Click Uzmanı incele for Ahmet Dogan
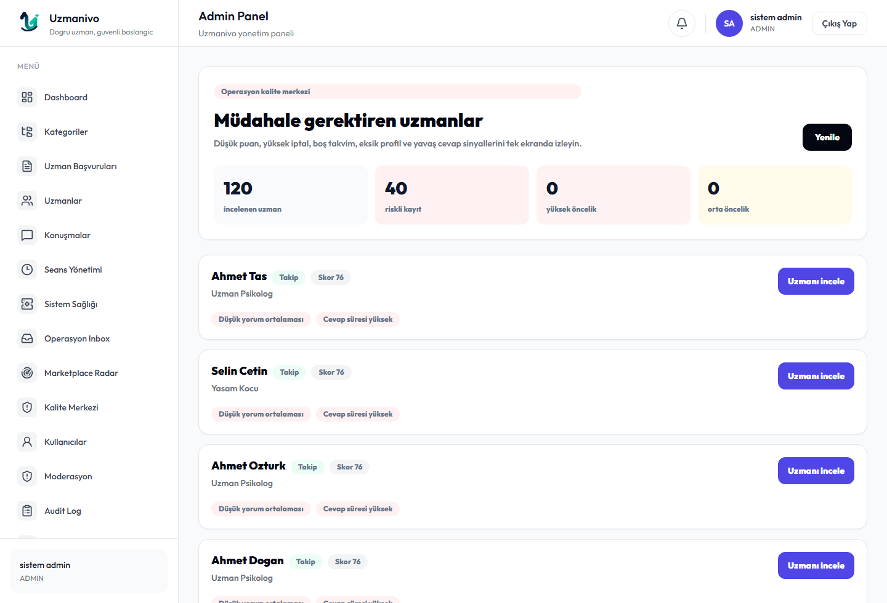Screen dimensions: 887x603 tap(816, 565)
